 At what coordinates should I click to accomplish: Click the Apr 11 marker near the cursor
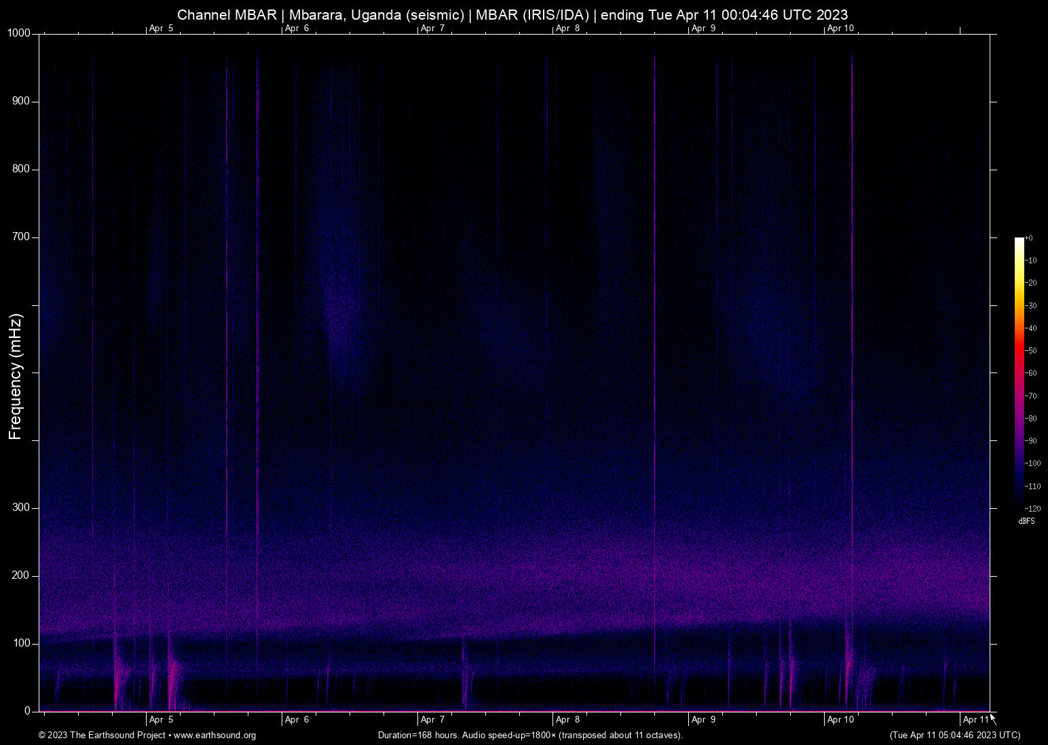tap(975, 719)
